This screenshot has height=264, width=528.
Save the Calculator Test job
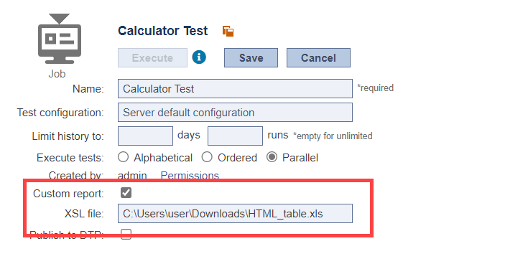click(x=251, y=58)
